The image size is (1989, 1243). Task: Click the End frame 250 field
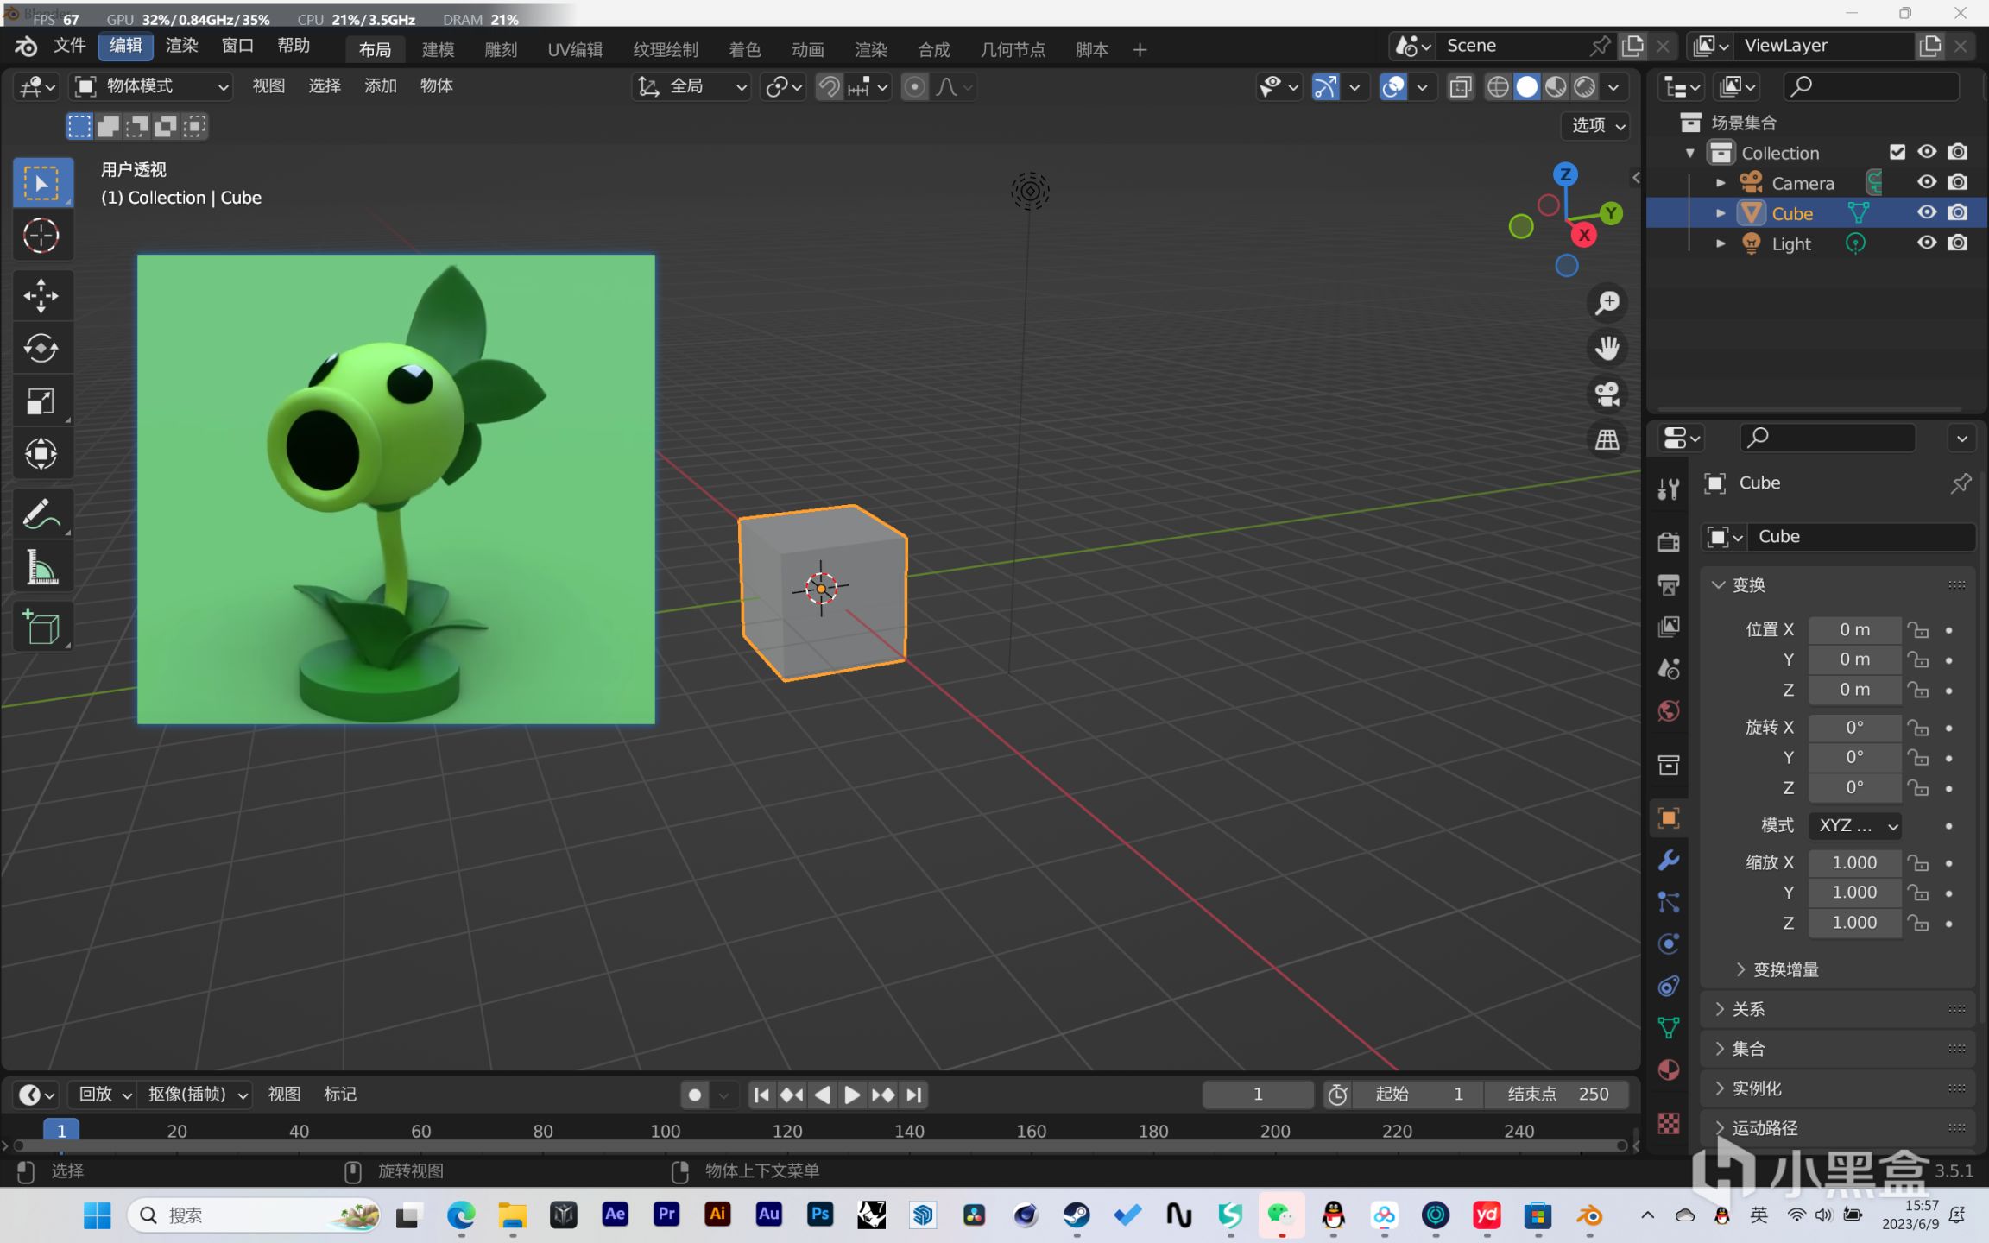(1556, 1095)
